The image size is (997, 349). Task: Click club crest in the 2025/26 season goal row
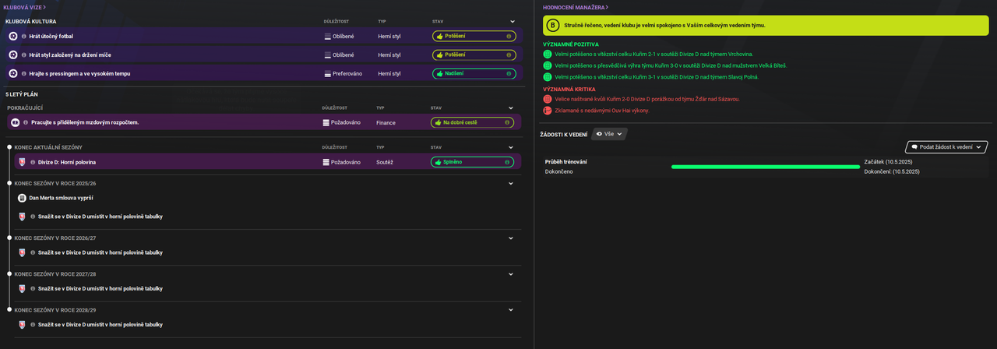point(22,217)
